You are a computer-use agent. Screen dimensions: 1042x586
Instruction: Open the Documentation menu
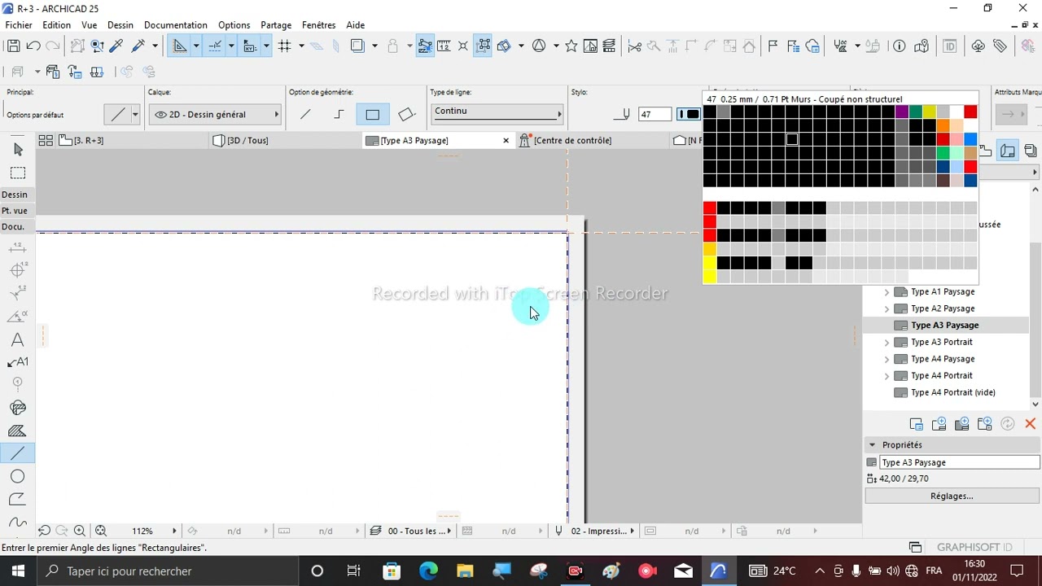pos(176,25)
